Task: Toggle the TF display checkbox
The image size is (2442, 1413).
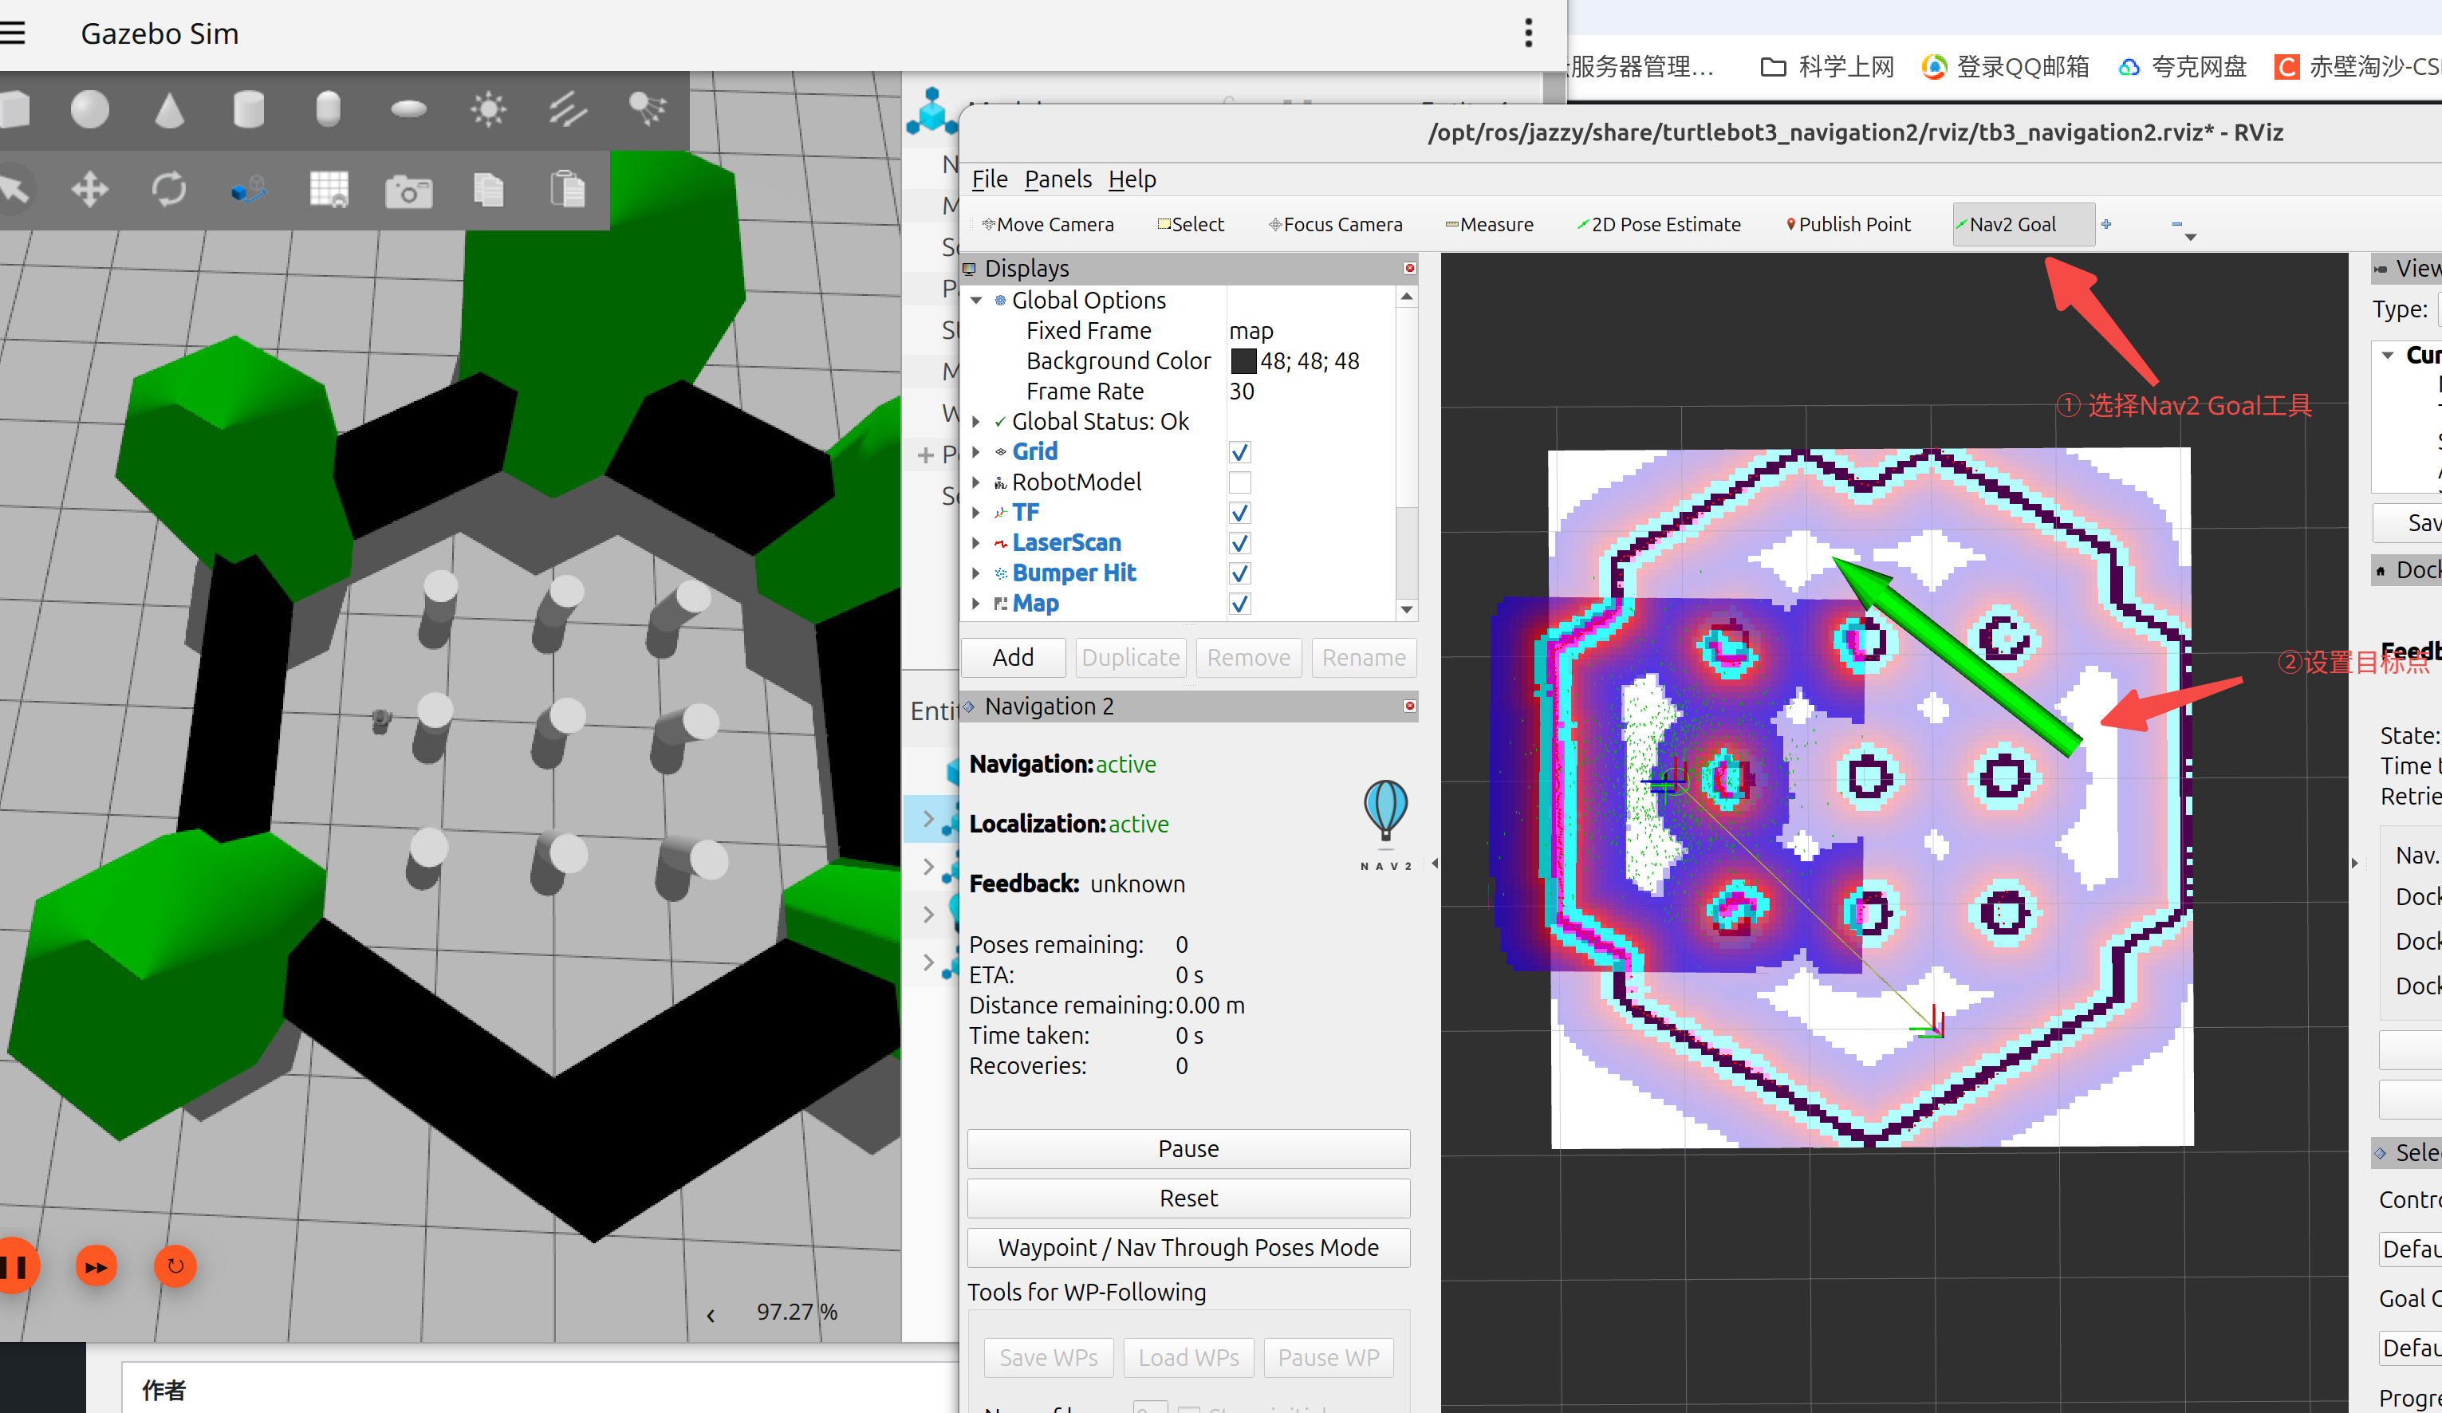Action: click(1239, 513)
